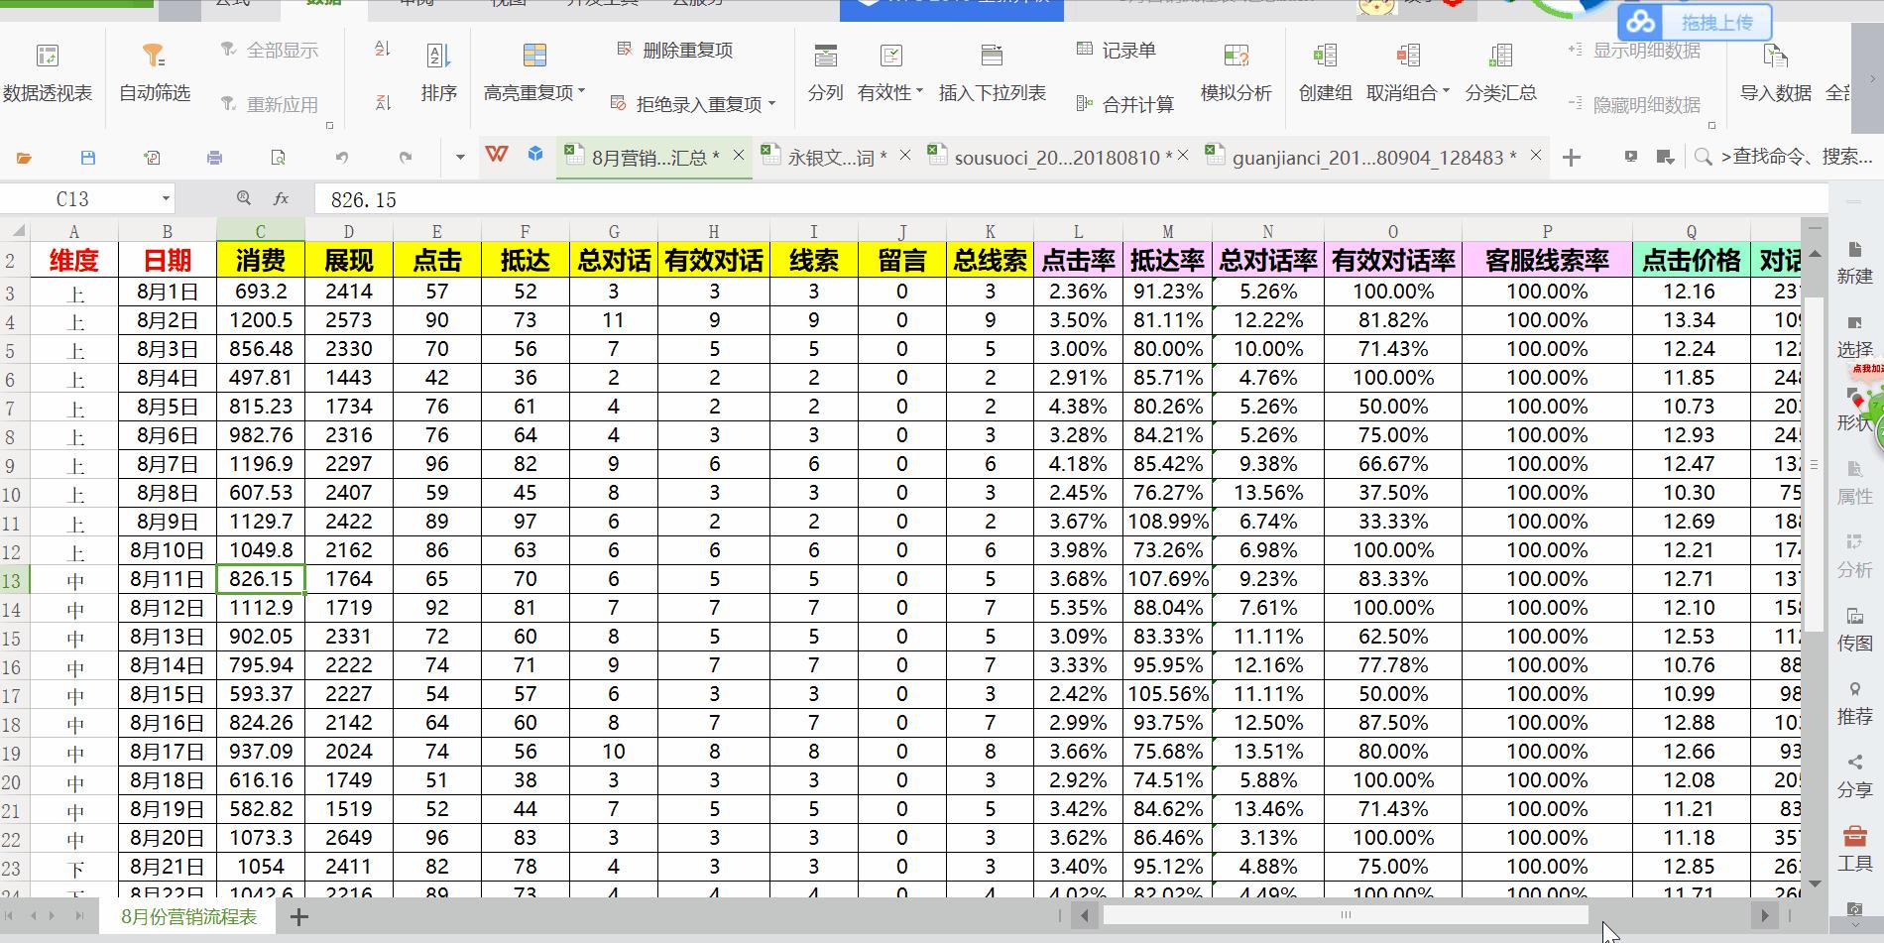Click the Save icon in quick toolbar
This screenshot has width=1884, height=943.
(x=87, y=157)
